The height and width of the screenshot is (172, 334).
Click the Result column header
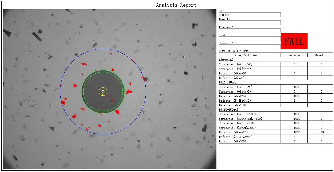(x=320, y=55)
